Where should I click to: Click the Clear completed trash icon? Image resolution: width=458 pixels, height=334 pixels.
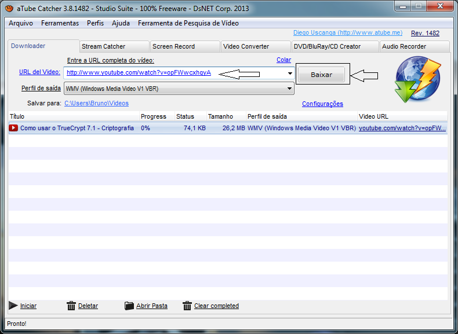point(187,306)
